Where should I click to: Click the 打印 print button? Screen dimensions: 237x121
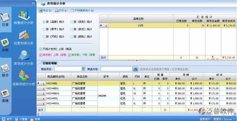point(61,10)
